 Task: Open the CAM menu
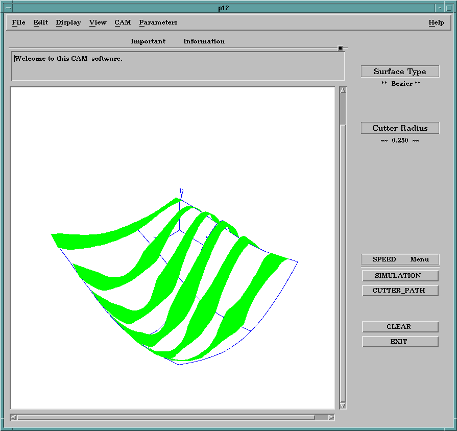123,22
